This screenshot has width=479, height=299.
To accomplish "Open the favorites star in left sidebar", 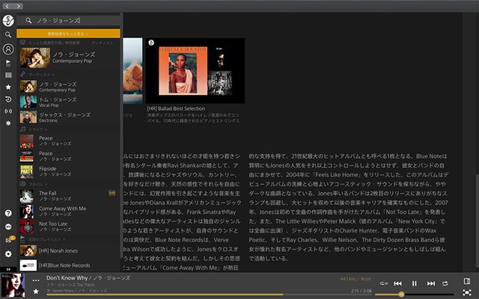I will [x=7, y=87].
